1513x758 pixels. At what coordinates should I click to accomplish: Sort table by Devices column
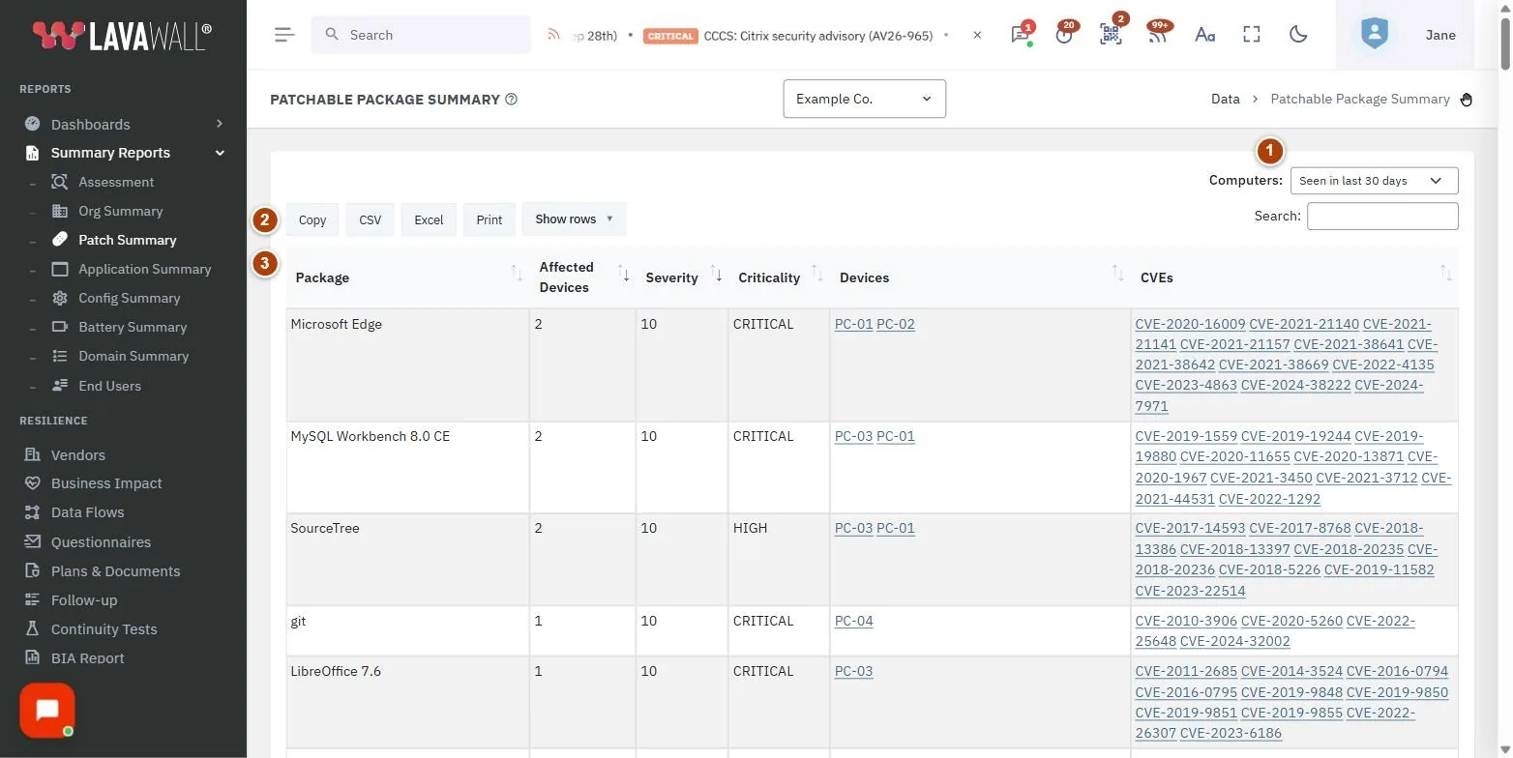click(x=980, y=277)
